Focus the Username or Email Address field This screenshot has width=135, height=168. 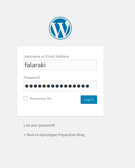tap(60, 65)
